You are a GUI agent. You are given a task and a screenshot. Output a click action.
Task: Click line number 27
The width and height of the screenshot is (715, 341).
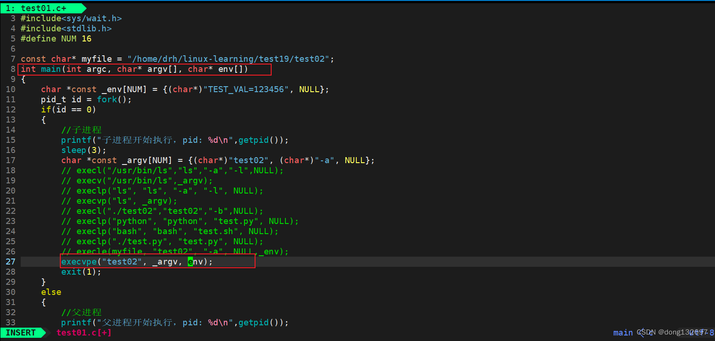click(x=11, y=262)
